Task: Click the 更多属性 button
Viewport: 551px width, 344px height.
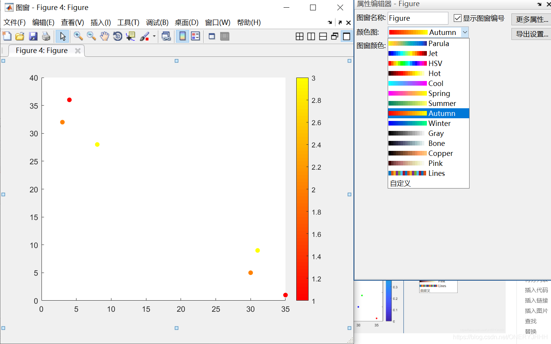Action: pos(532,19)
